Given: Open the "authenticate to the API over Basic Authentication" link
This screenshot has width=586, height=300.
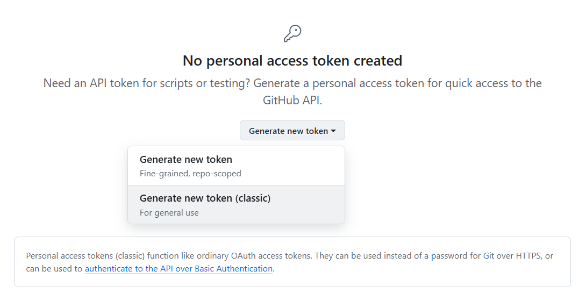Looking at the screenshot, I should click(x=178, y=269).
